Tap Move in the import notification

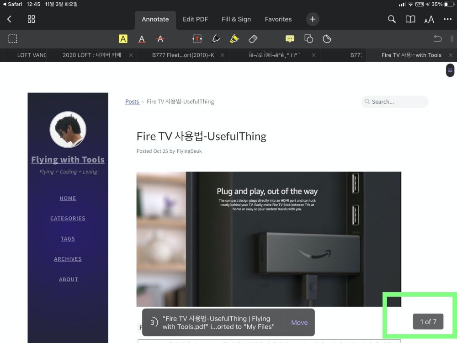click(x=299, y=322)
